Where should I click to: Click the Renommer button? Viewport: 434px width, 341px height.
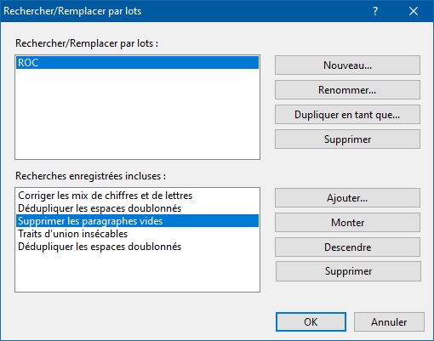[347, 90]
